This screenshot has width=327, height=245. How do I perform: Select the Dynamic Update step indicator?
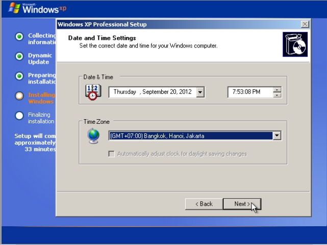pos(19,57)
